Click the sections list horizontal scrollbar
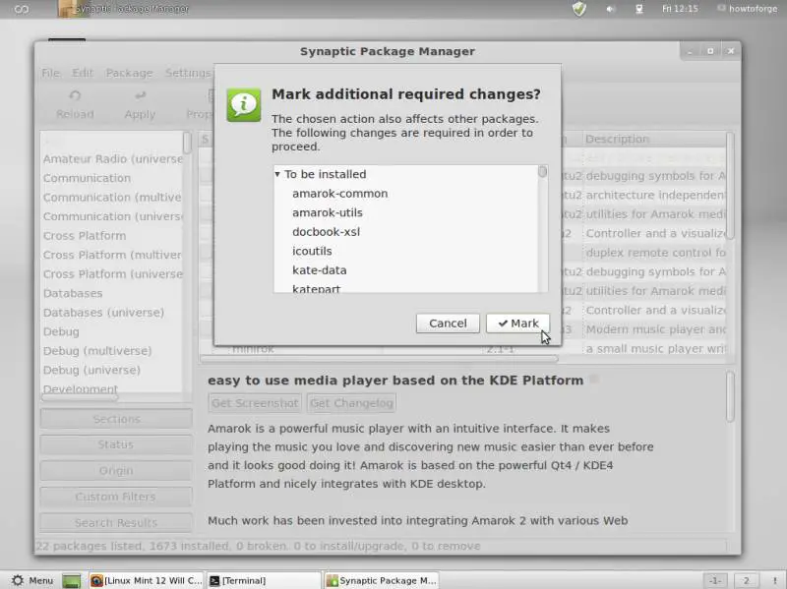This screenshot has height=589, width=787. (80, 397)
